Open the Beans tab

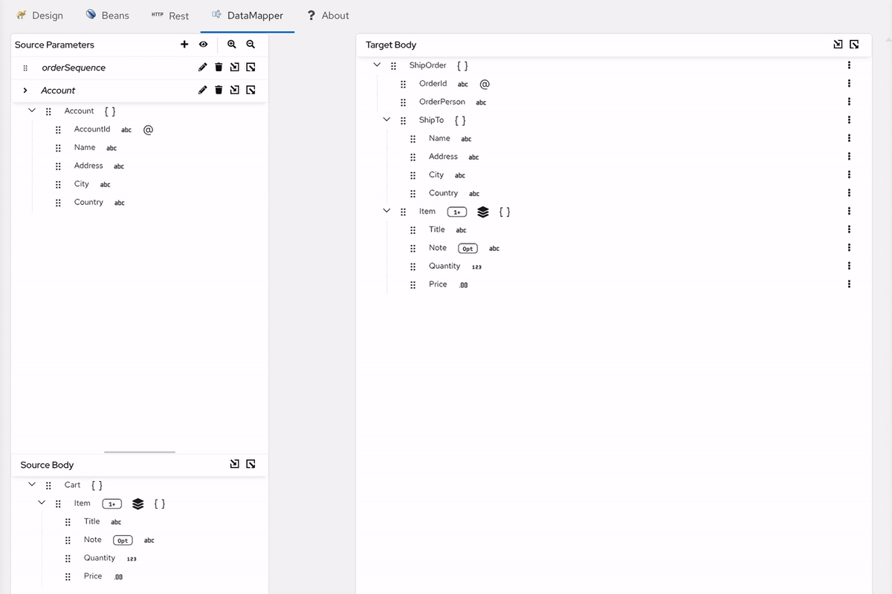click(108, 16)
